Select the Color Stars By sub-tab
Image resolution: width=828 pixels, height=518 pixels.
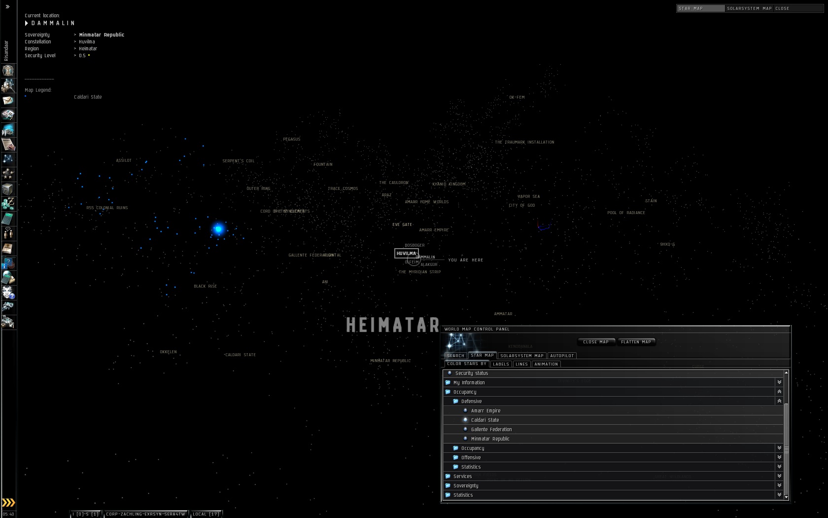(467, 364)
